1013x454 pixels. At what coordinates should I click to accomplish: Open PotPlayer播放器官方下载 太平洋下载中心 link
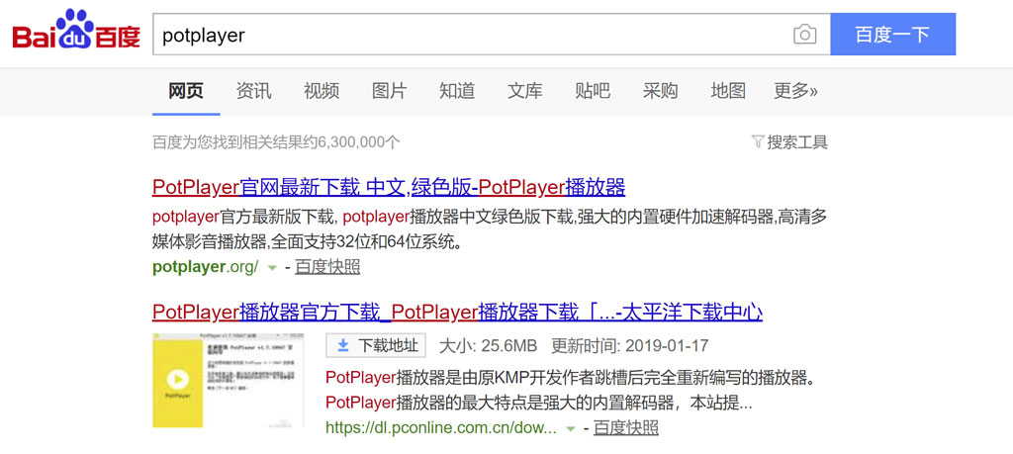457,313
